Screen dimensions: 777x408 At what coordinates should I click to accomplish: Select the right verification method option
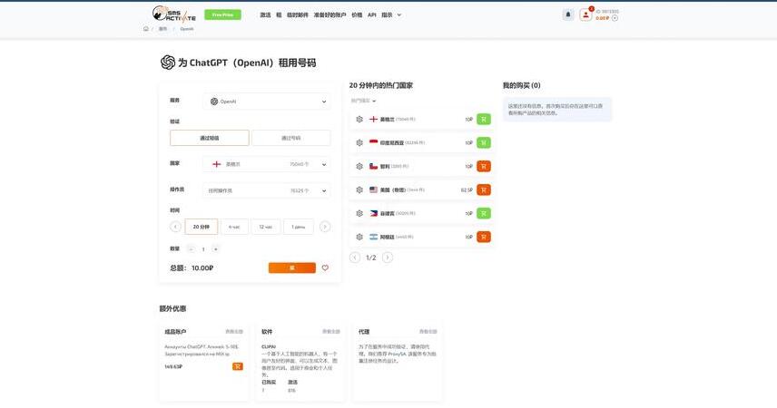tap(290, 138)
